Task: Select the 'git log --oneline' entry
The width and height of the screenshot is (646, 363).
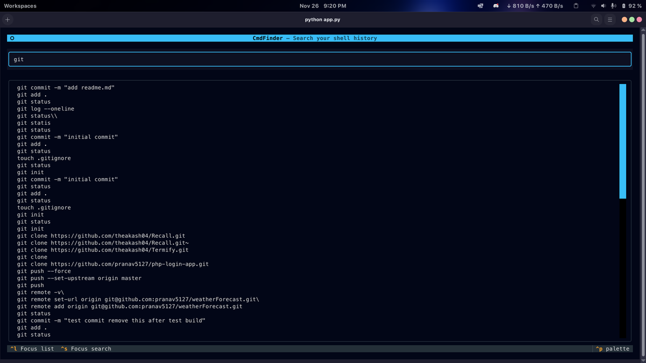Action: tap(46, 109)
